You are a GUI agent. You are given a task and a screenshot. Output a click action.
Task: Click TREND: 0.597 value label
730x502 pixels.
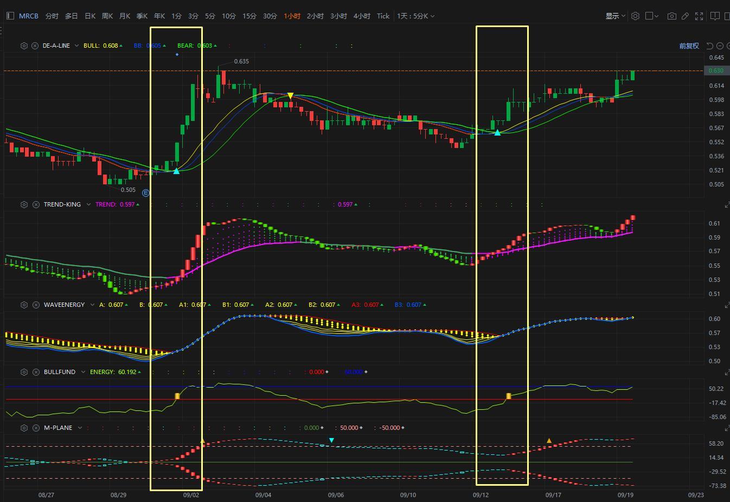pos(117,204)
